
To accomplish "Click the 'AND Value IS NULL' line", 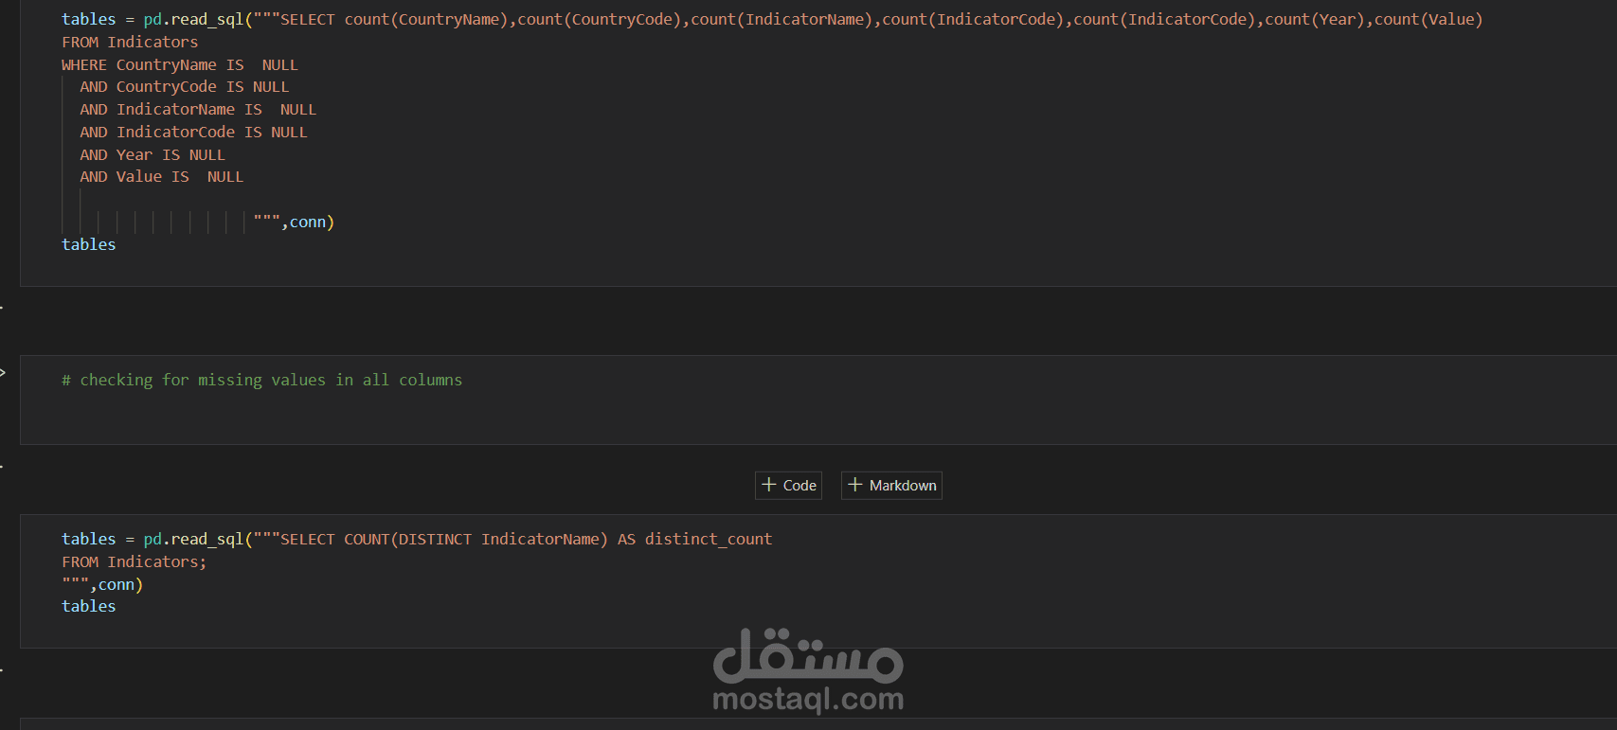I will (x=162, y=177).
